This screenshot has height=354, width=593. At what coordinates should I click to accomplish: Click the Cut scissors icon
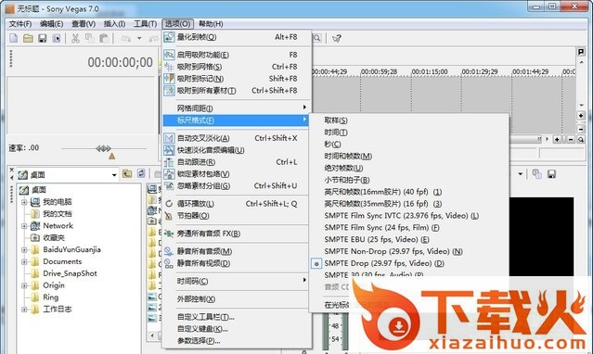[76, 38]
